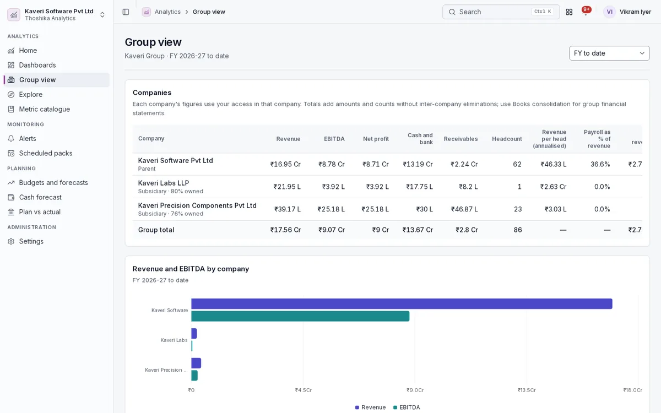Click the Kaveri Software Pvt Ltd table row name
Viewport: 661px width, 413px height.
coord(176,160)
